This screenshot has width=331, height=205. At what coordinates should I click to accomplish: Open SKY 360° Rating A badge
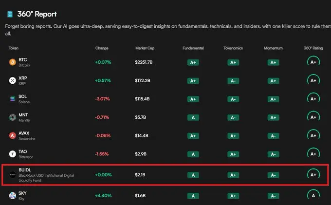[x=313, y=195]
